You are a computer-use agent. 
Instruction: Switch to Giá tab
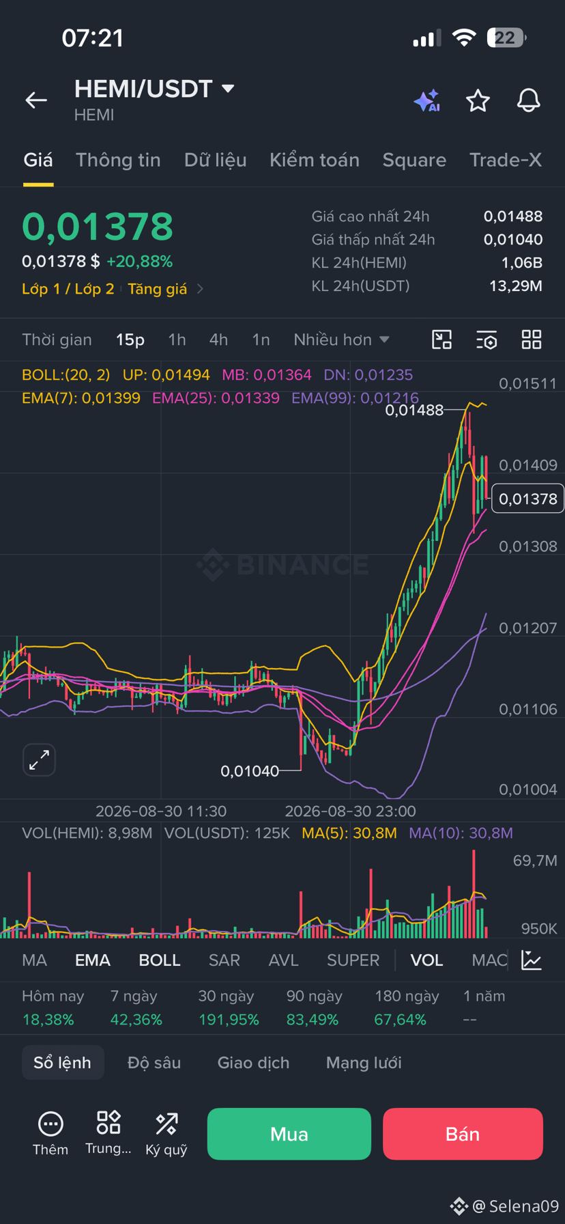coord(38,160)
